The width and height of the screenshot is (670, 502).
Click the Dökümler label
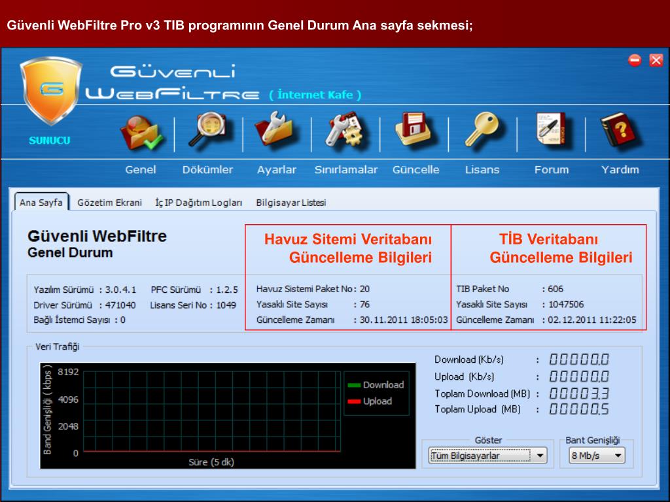tap(207, 169)
